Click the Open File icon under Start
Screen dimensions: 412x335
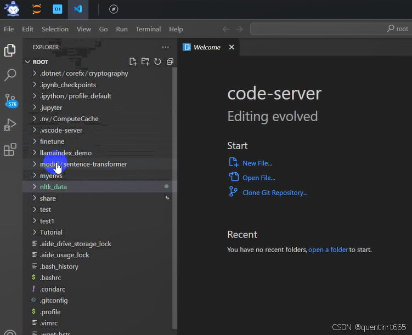pyautogui.click(x=234, y=177)
